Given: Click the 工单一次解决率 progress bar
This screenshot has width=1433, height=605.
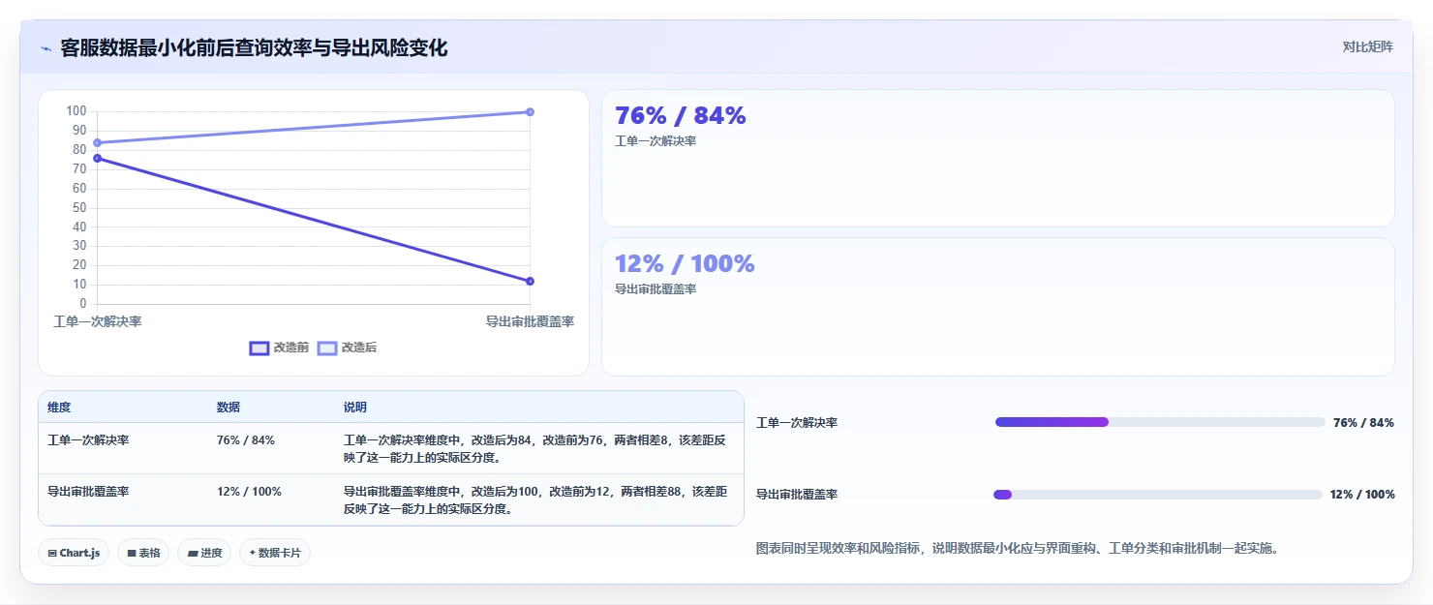Looking at the screenshot, I should click(1160, 422).
